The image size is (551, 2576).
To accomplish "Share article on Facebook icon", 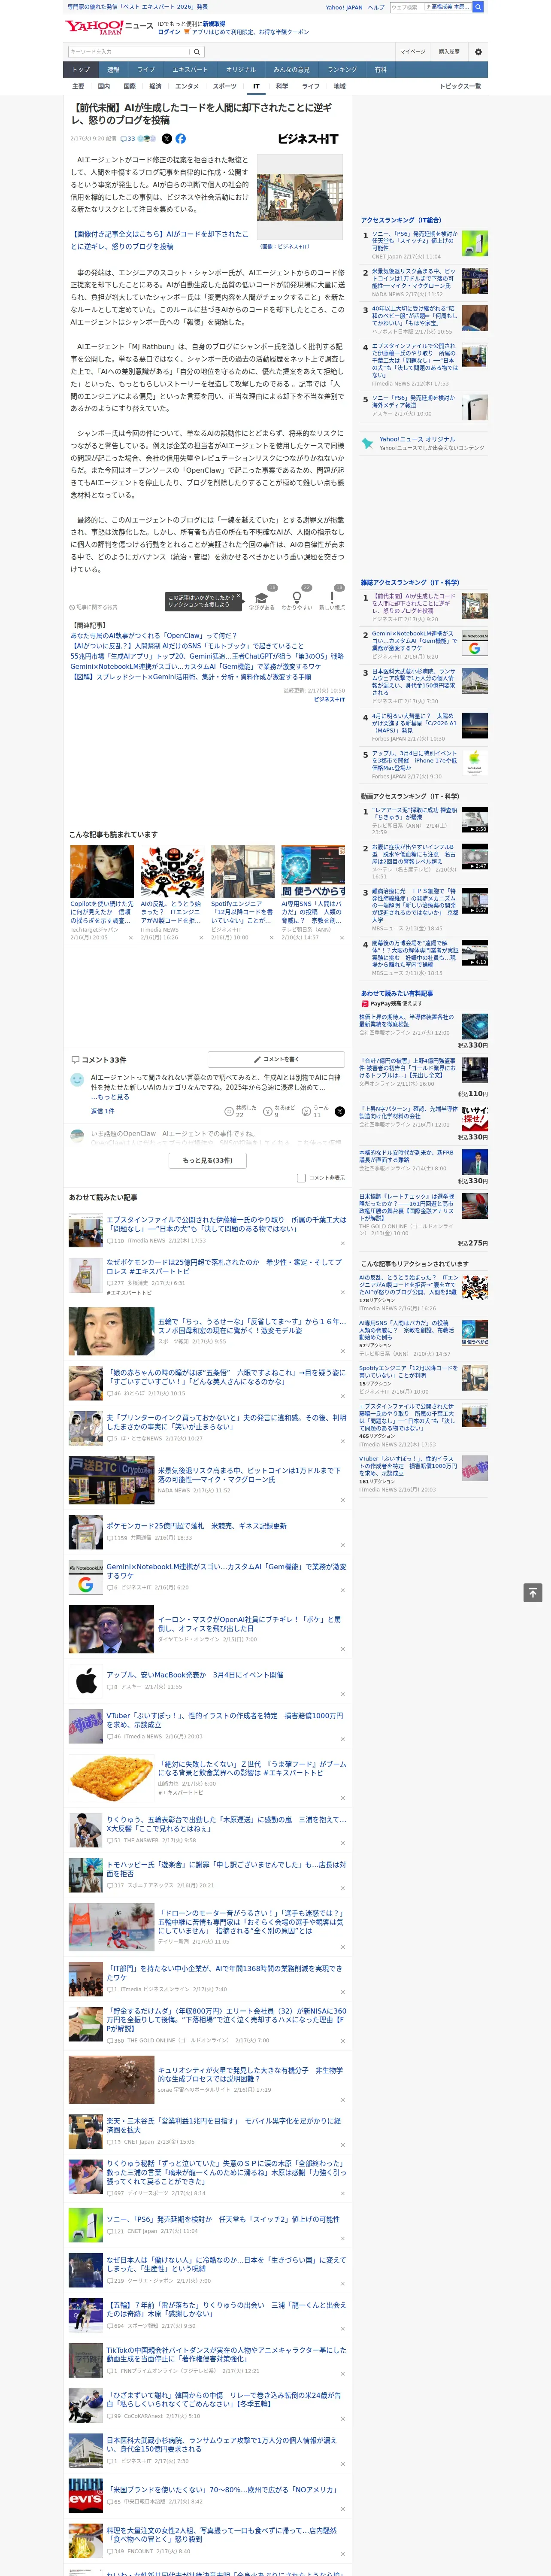I will point(181,139).
